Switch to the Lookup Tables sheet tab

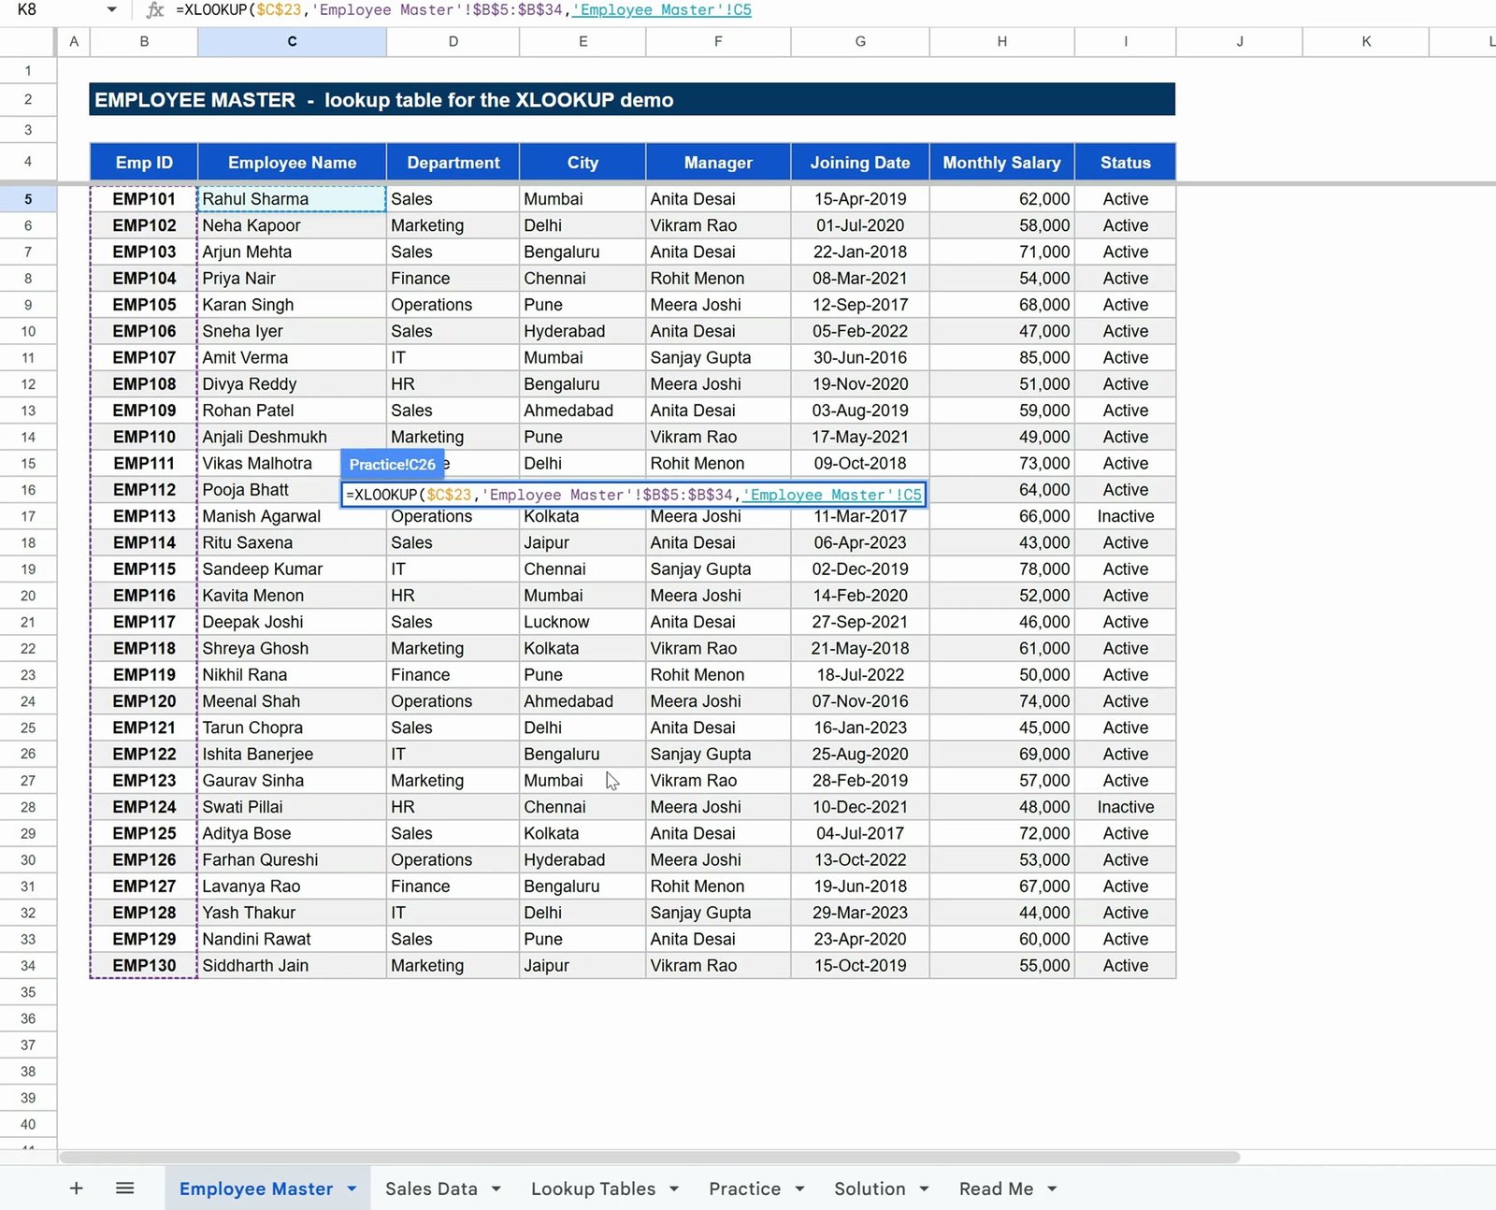coord(593,1188)
